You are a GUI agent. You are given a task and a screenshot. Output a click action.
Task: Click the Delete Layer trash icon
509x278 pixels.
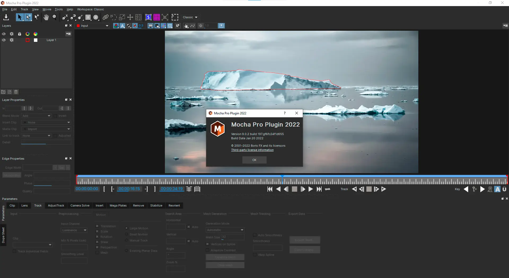click(x=16, y=92)
